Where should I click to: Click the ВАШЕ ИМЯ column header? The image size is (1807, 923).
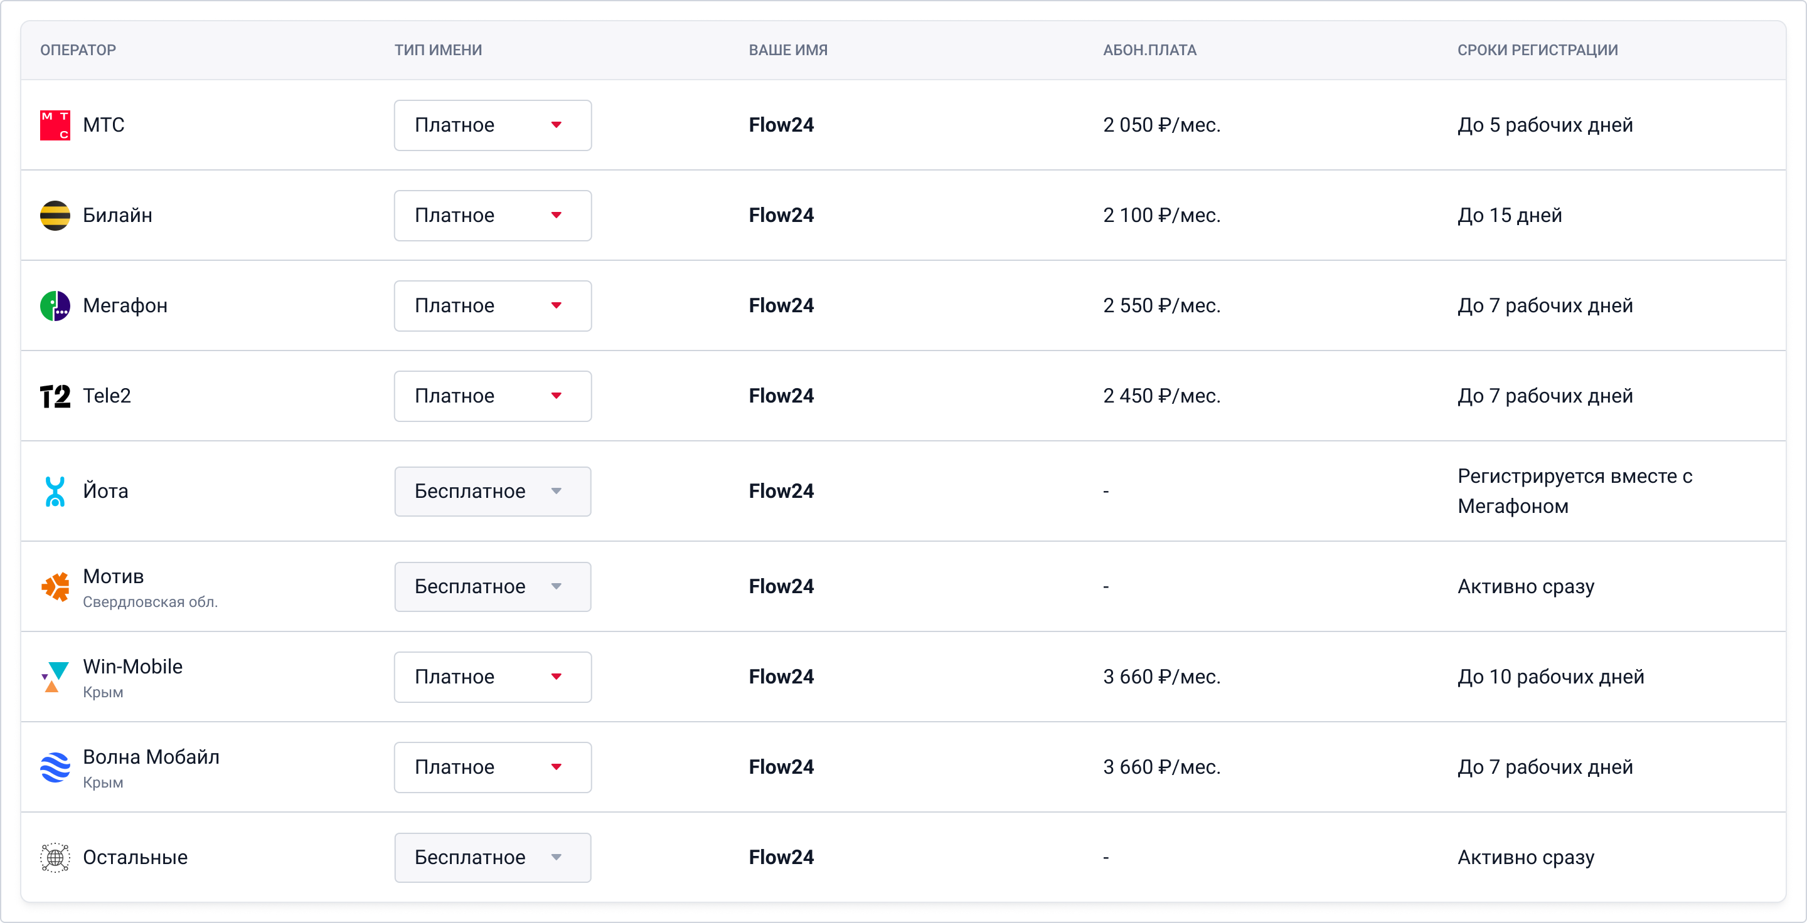point(788,50)
